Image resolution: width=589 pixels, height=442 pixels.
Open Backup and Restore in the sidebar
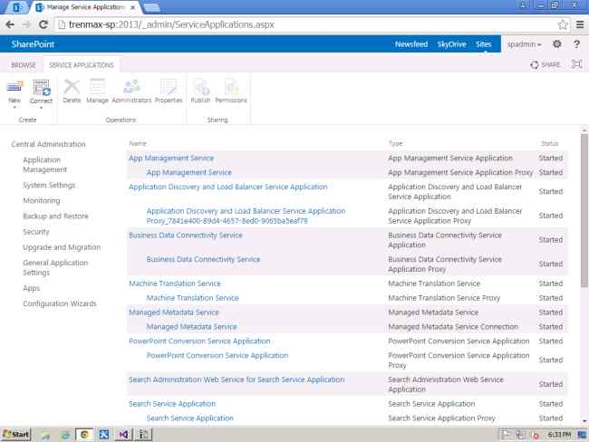[x=55, y=216]
